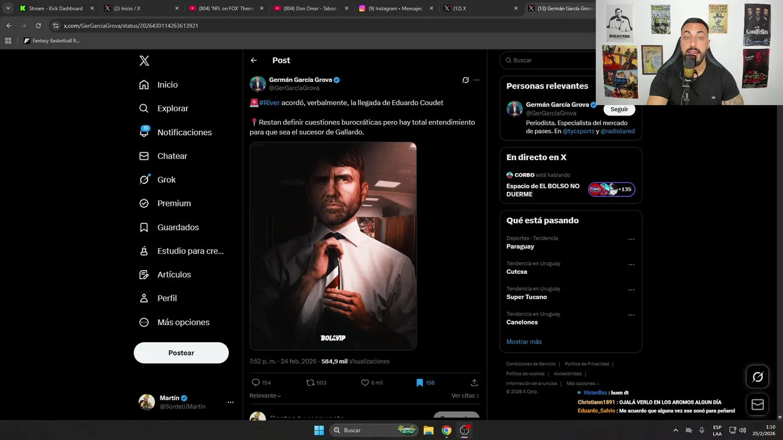Open Ver citas link

465,395
